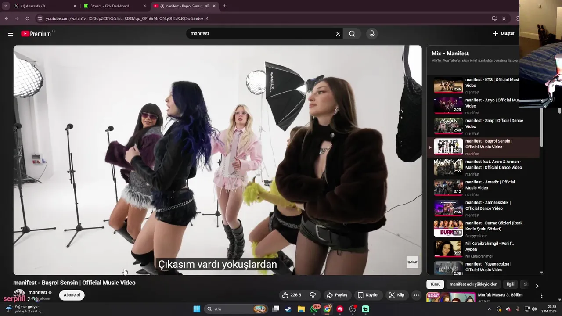The width and height of the screenshot is (562, 316).
Task: Dislike the video with thumbs down
Action: 313,295
